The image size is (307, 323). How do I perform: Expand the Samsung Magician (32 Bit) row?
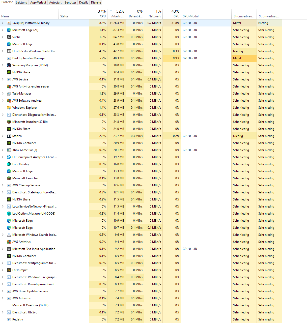3,65
